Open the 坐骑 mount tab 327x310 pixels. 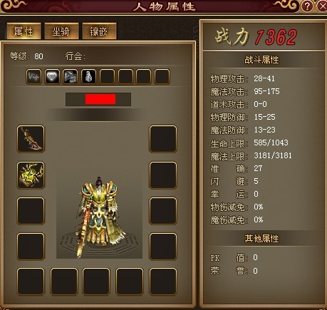coord(61,31)
